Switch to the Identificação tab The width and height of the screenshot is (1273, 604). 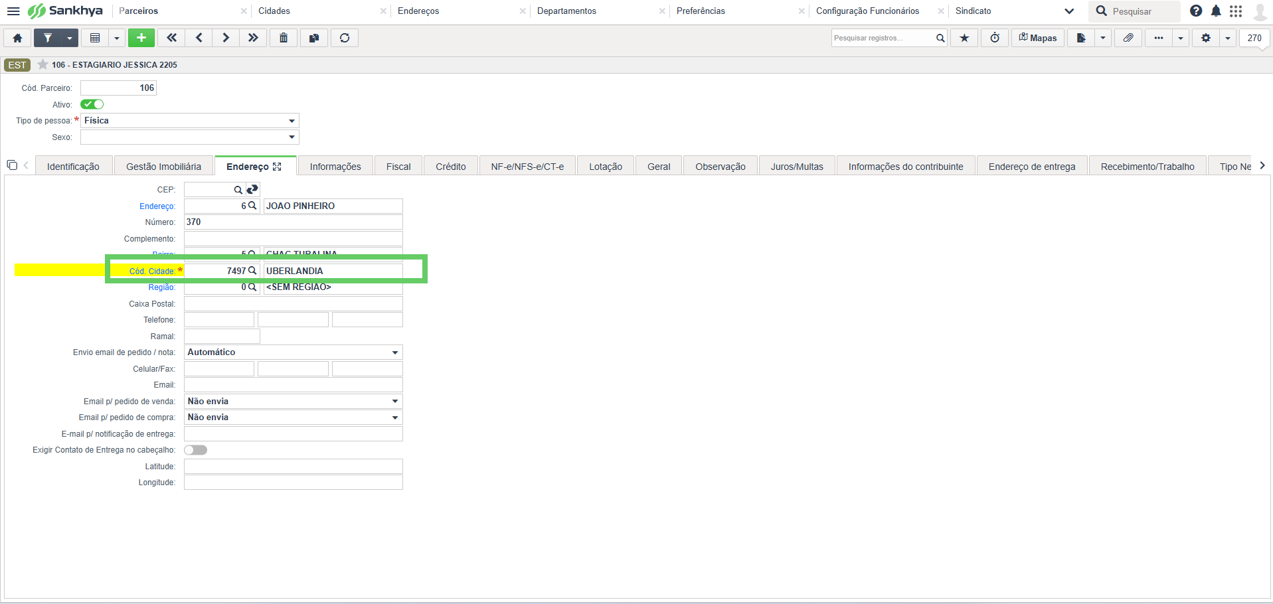pos(73,167)
